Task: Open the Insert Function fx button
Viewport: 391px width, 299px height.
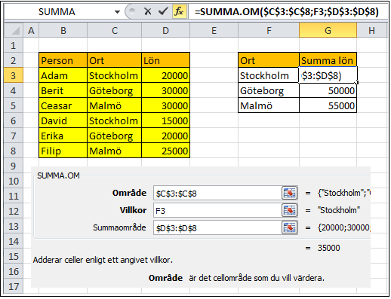Action: (x=179, y=11)
